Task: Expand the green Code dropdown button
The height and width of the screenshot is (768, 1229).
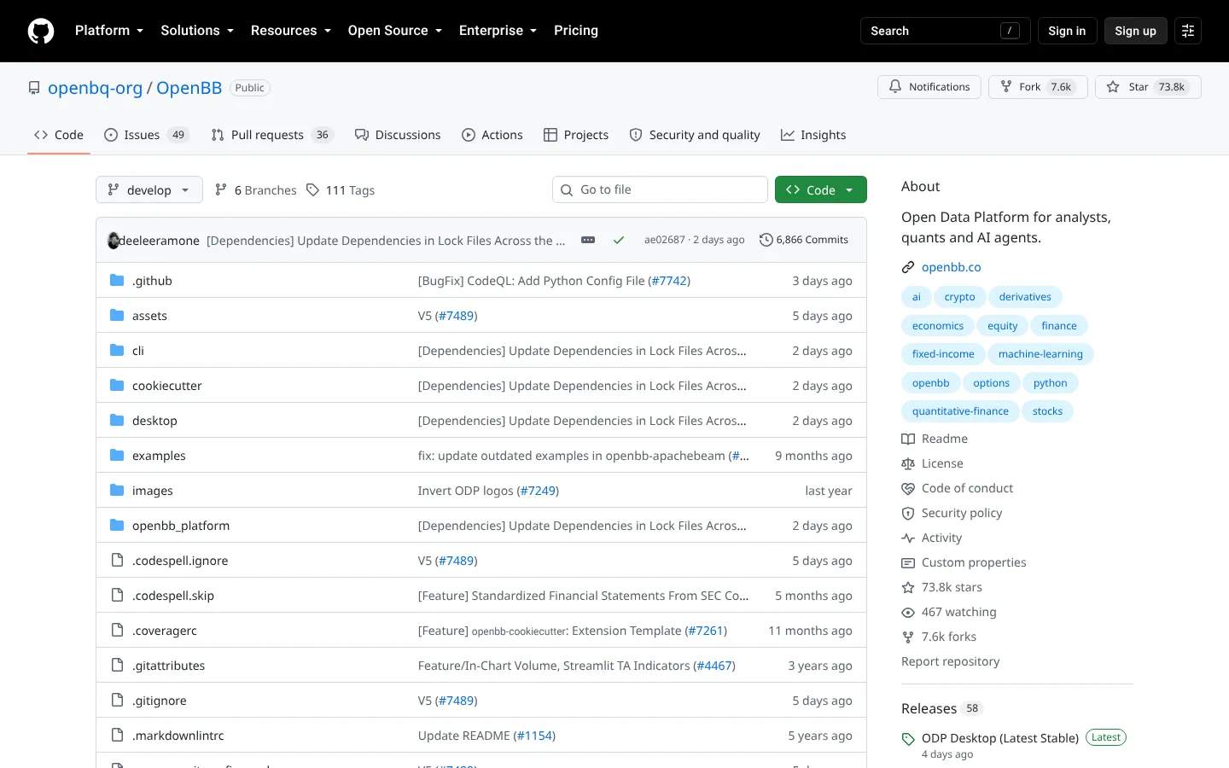Action: coord(821,189)
